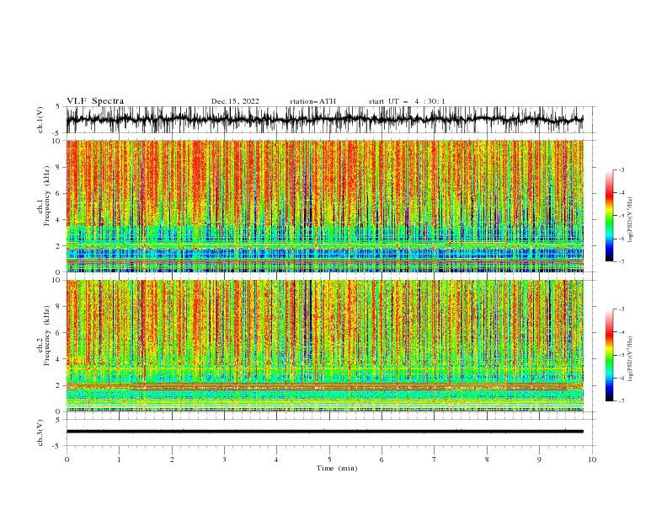Image resolution: width=667 pixels, height=516 pixels.
Task: Click time axis tick label '9'
Action: tap(539, 460)
